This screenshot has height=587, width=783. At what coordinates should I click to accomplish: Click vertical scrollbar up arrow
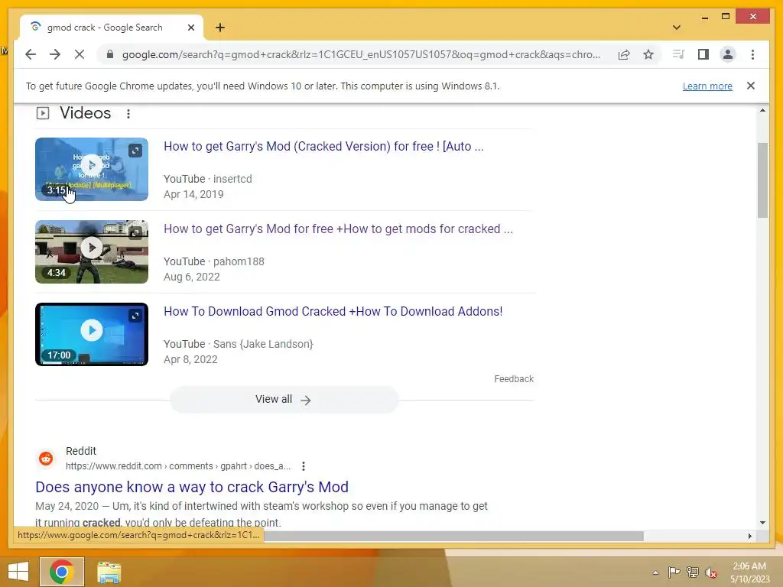(x=762, y=110)
